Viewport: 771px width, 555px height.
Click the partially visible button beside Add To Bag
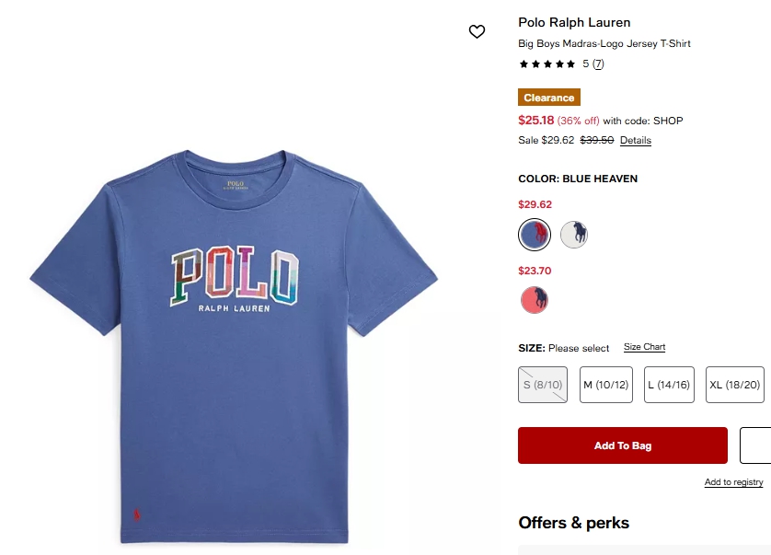[x=755, y=445]
